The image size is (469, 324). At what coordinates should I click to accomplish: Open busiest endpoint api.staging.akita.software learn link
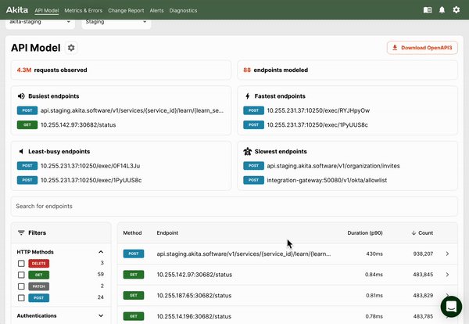tap(132, 110)
